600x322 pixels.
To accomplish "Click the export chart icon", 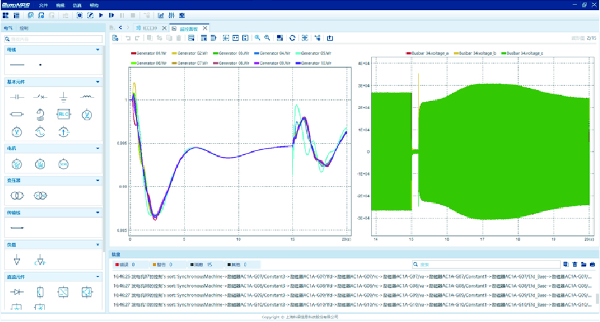I will pyautogui.click(x=330, y=38).
